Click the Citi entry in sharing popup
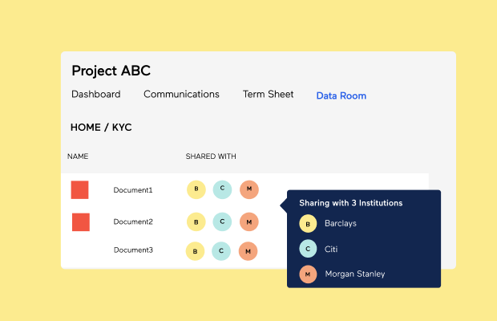The image size is (497, 321). pyautogui.click(x=333, y=249)
